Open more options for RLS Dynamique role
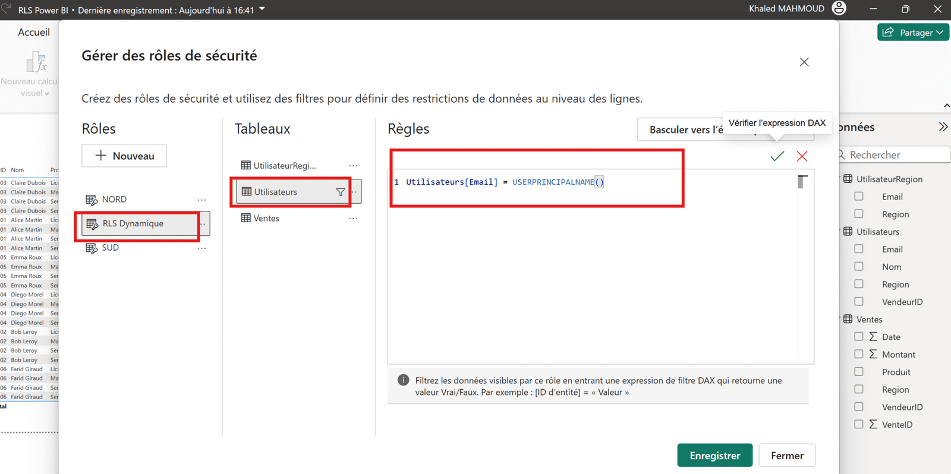The width and height of the screenshot is (951, 474). pos(203,224)
